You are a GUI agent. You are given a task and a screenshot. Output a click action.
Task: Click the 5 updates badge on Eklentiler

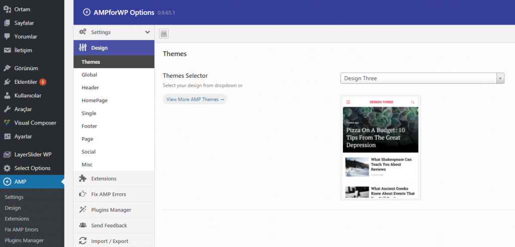pyautogui.click(x=43, y=82)
